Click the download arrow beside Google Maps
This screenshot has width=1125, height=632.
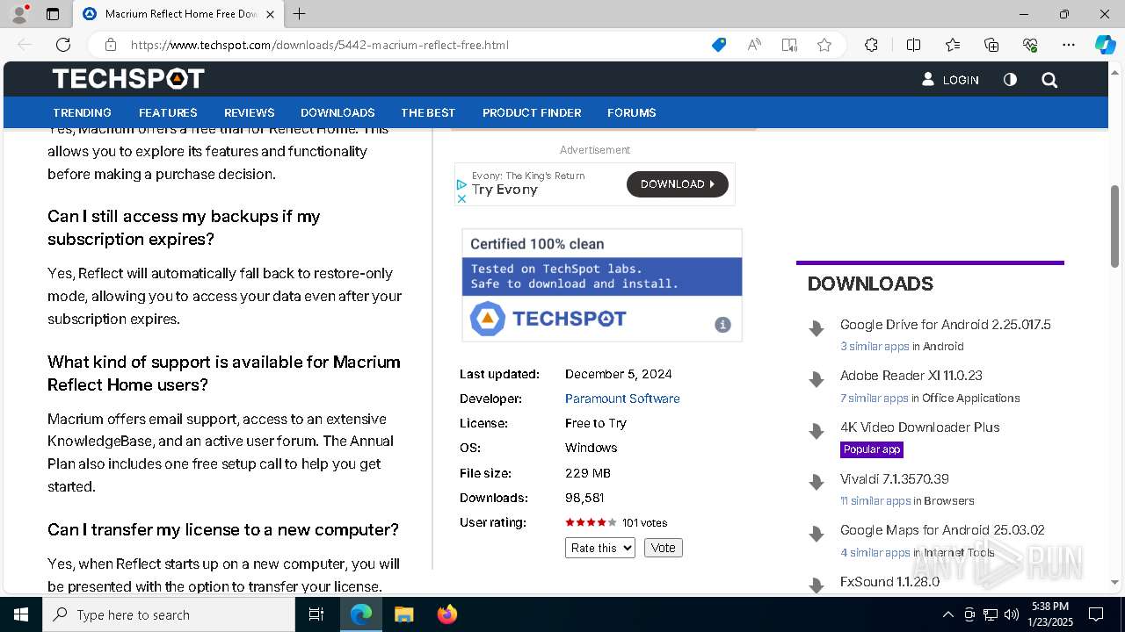pyautogui.click(x=817, y=534)
